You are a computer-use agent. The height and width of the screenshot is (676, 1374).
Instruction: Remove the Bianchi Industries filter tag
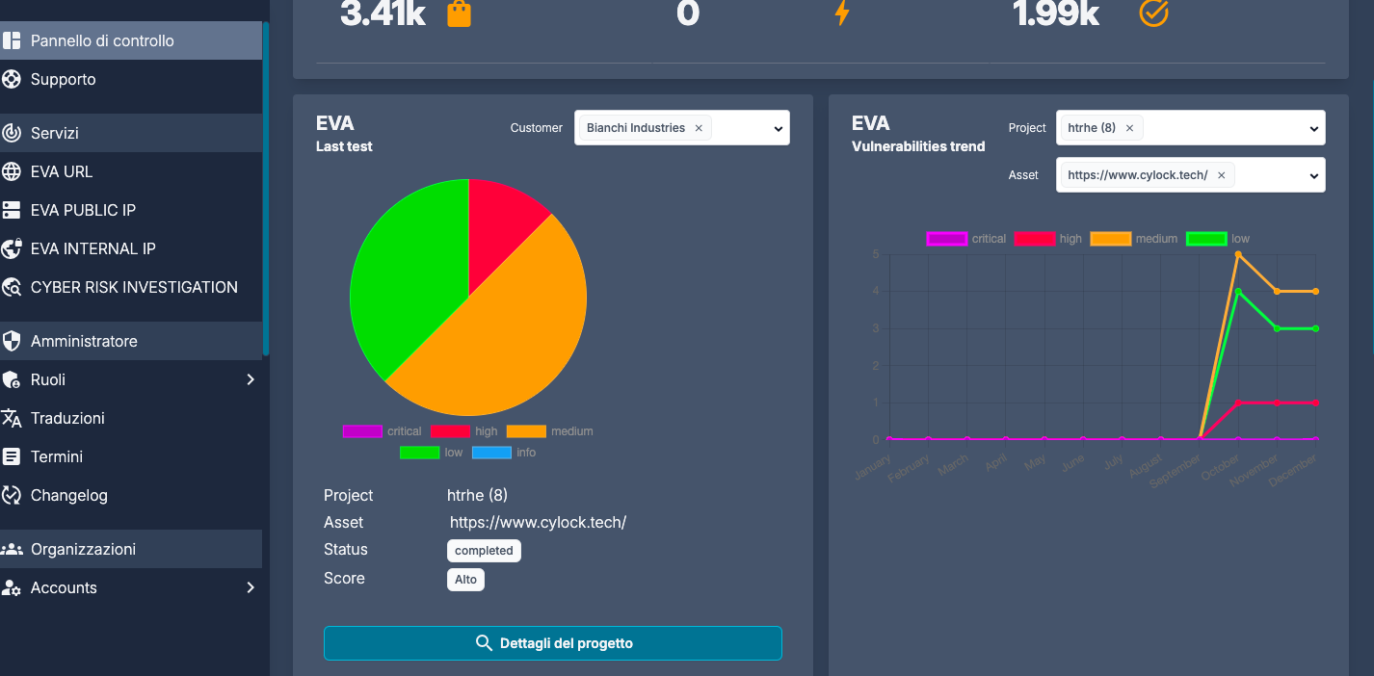tap(699, 126)
